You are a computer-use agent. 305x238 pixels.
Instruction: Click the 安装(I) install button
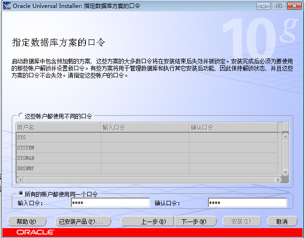click(x=242, y=222)
